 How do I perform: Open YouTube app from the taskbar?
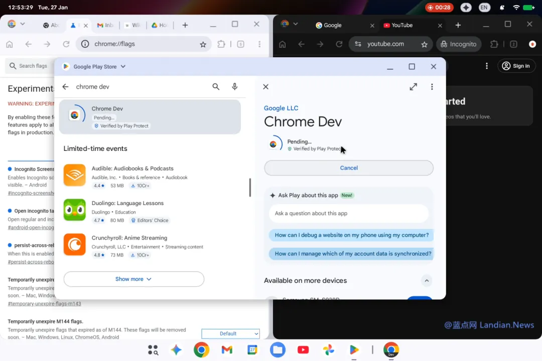point(303,350)
